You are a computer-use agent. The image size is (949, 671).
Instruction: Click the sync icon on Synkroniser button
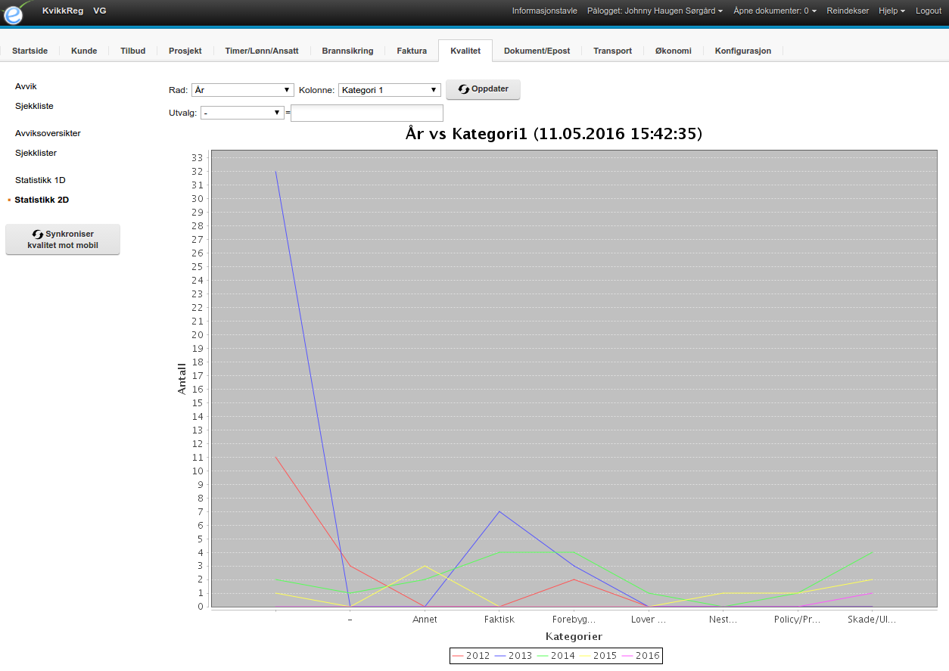[x=38, y=235]
